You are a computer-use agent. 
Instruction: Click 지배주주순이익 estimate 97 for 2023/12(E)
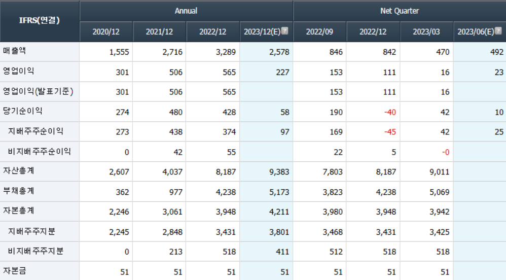[284, 132]
